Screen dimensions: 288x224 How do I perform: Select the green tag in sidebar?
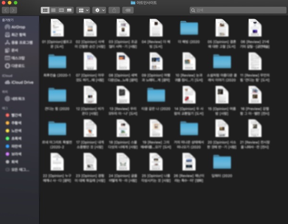[13, 138]
